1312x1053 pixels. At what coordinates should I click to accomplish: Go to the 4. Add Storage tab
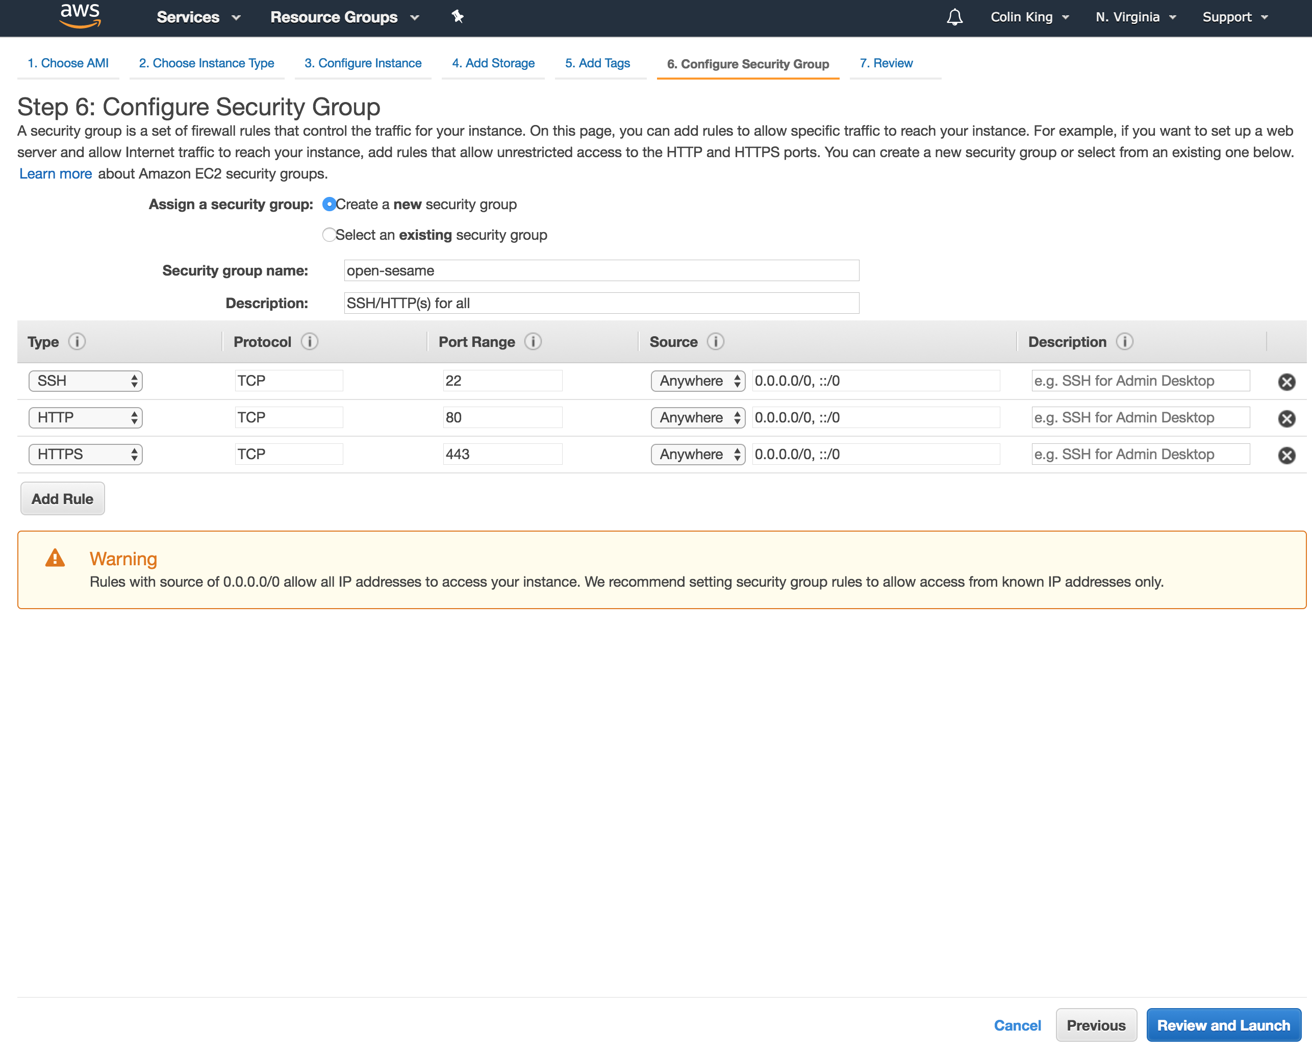(493, 63)
